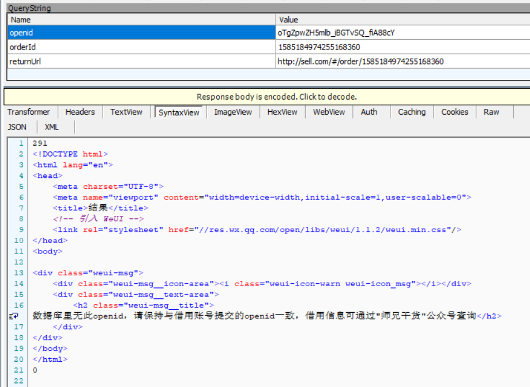This screenshot has height=387, width=530.
Task: Open the TextView tab
Action: 126,112
